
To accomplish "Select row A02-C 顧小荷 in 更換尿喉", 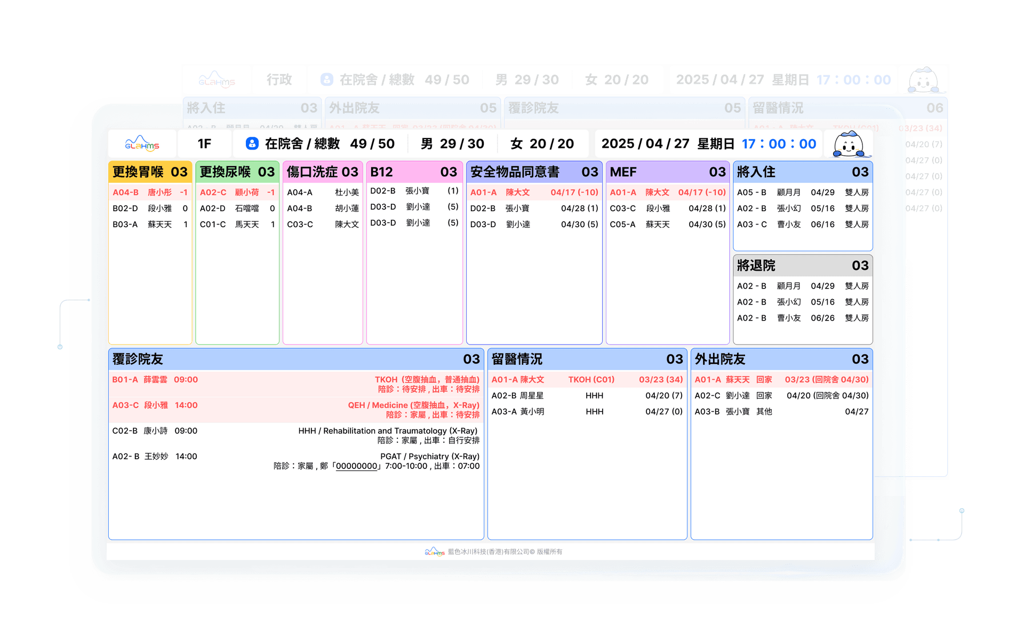I will click(237, 193).
